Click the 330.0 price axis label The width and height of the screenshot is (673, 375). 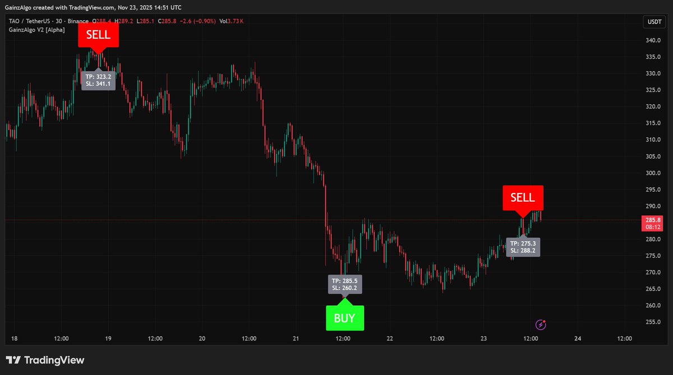point(654,73)
